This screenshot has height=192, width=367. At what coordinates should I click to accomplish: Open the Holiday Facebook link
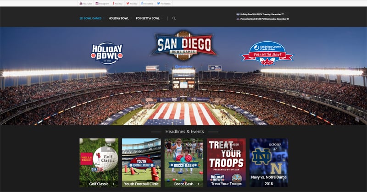[x=117, y=4]
